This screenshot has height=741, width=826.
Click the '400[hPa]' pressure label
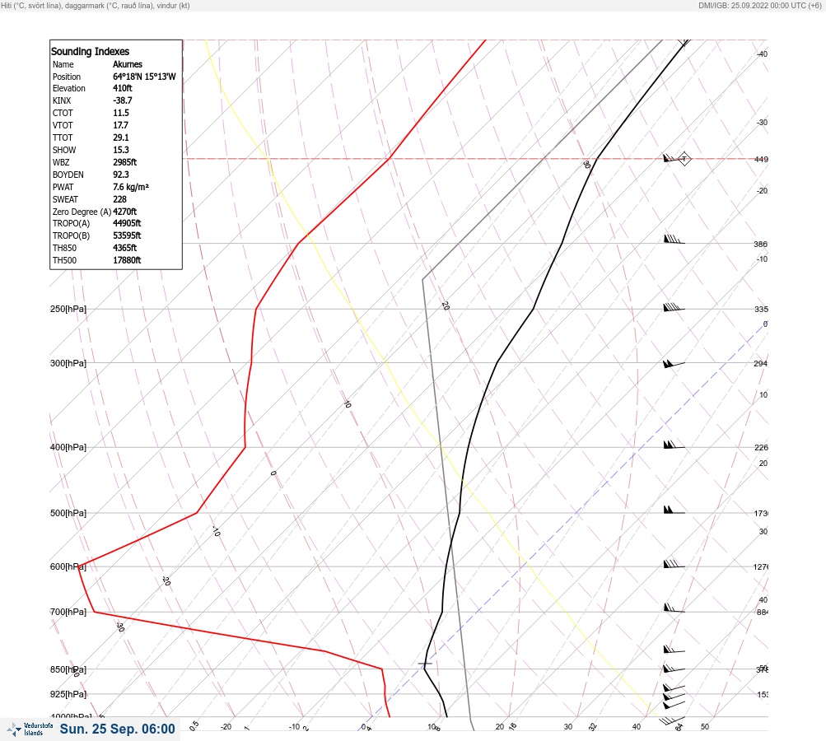tap(68, 447)
